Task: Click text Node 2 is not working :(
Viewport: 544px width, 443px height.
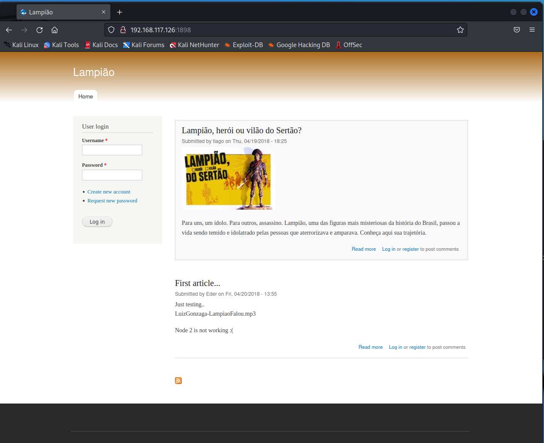Action: coord(204,330)
